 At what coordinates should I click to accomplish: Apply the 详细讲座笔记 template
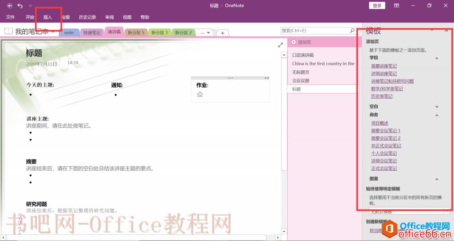click(384, 73)
